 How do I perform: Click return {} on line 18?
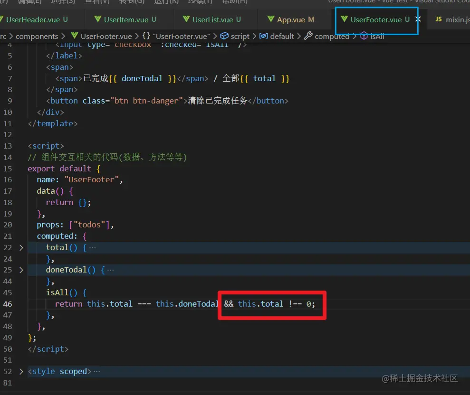(x=68, y=202)
